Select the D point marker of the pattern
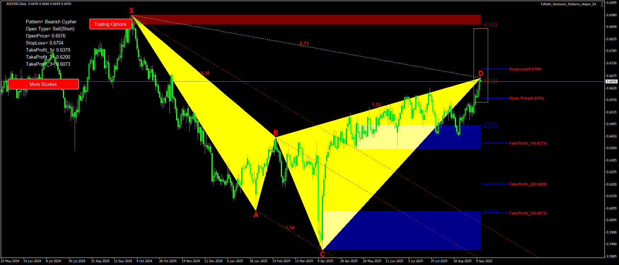Screen dimensions: 619x265 tap(481, 73)
